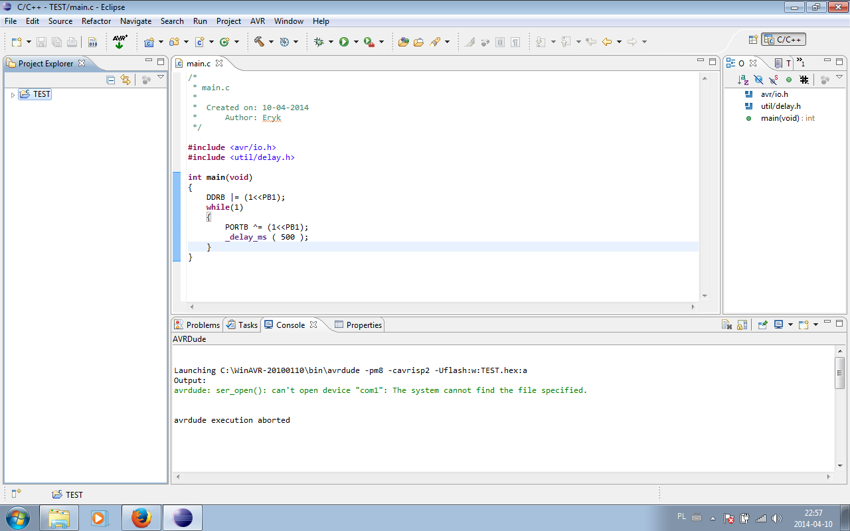This screenshot has width=850, height=531.
Task: Open the Display Selected Console dropdown
Action: [790, 325]
